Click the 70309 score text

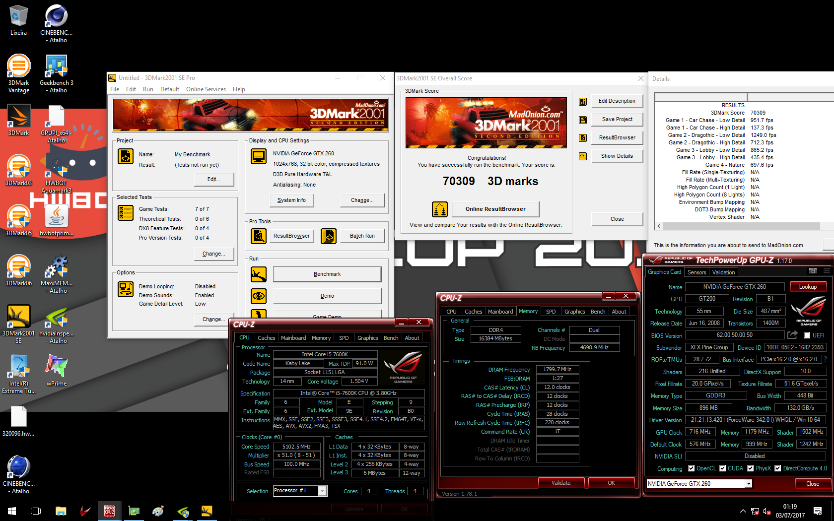pyautogui.click(x=459, y=182)
